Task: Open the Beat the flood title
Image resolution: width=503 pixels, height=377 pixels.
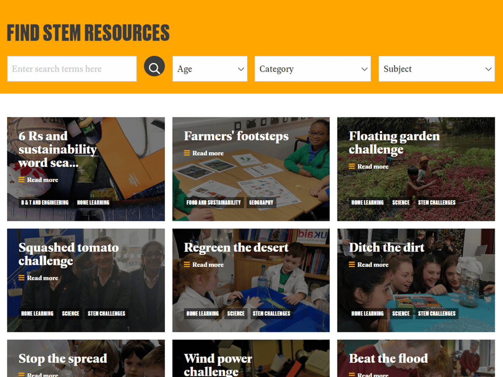Action: 388,359
